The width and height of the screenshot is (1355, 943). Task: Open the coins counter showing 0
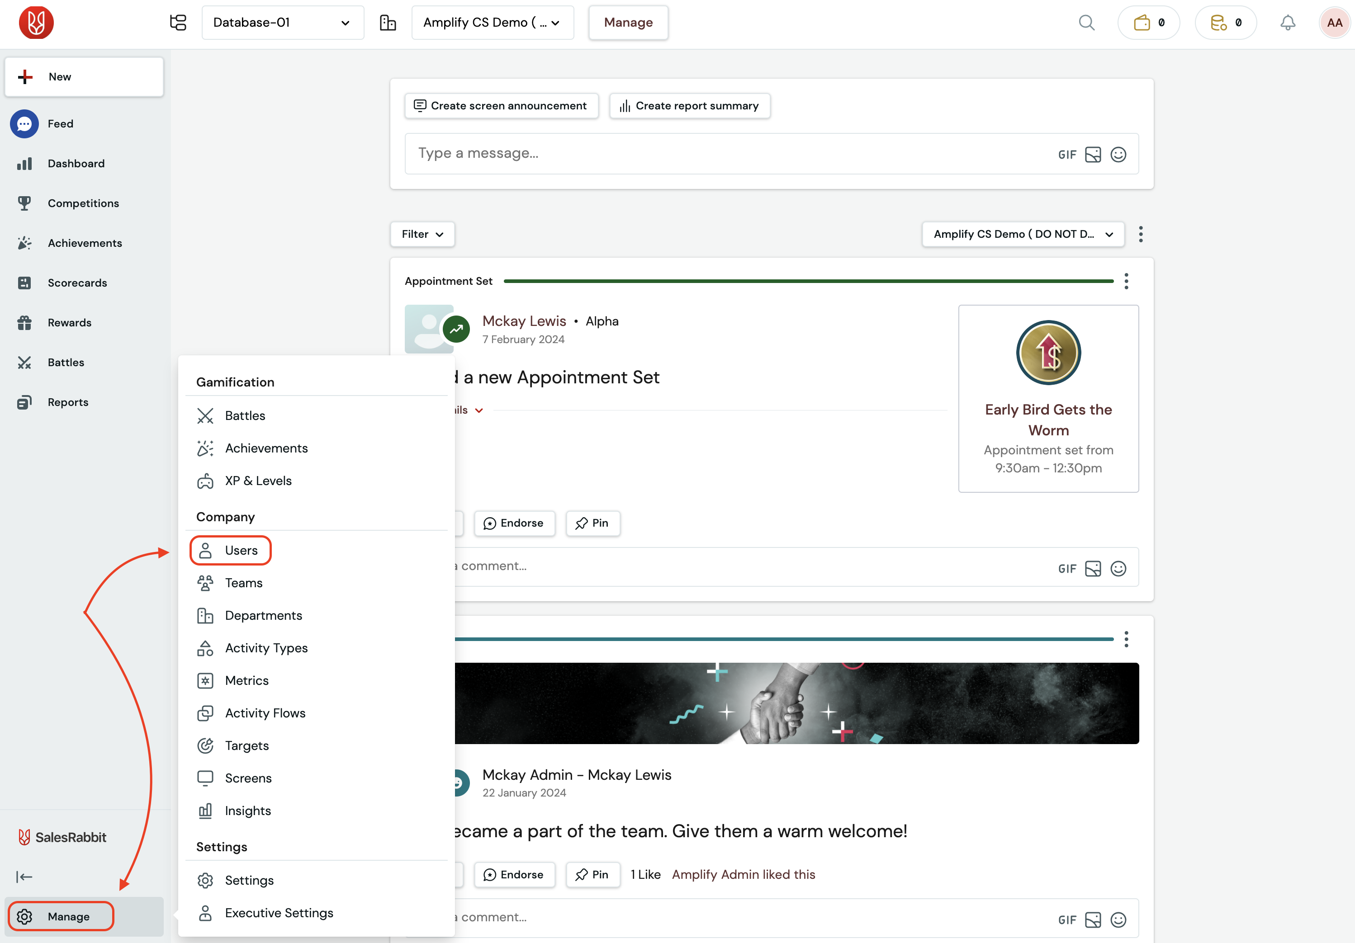point(1226,23)
